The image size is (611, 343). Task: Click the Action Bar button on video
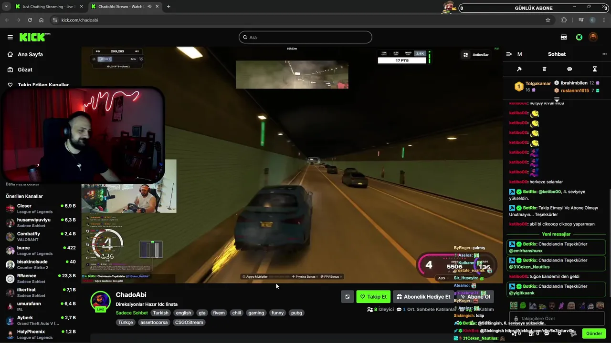476,55
